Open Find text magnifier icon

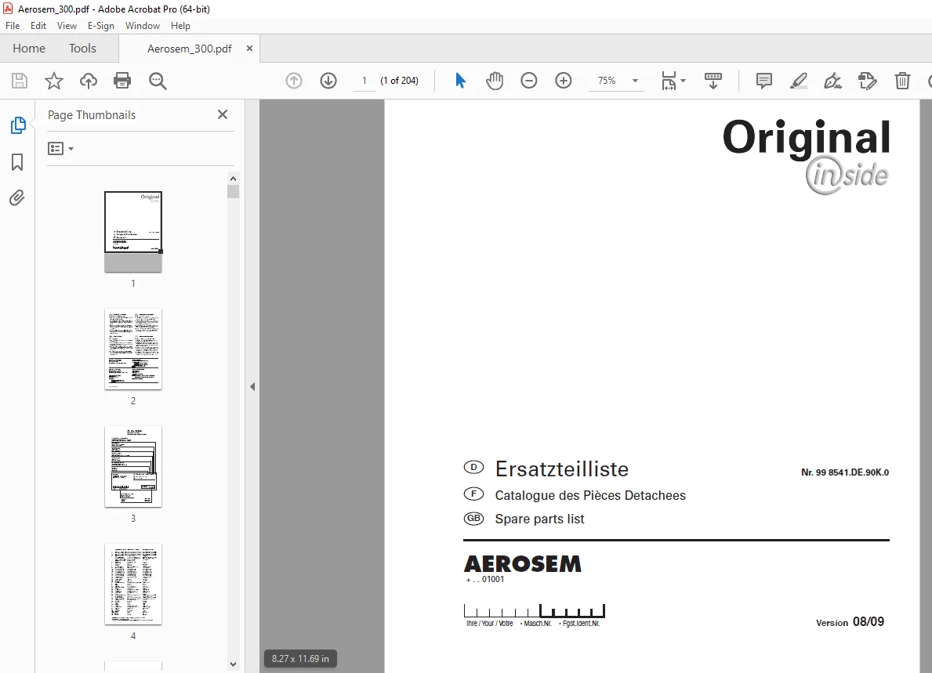click(158, 81)
